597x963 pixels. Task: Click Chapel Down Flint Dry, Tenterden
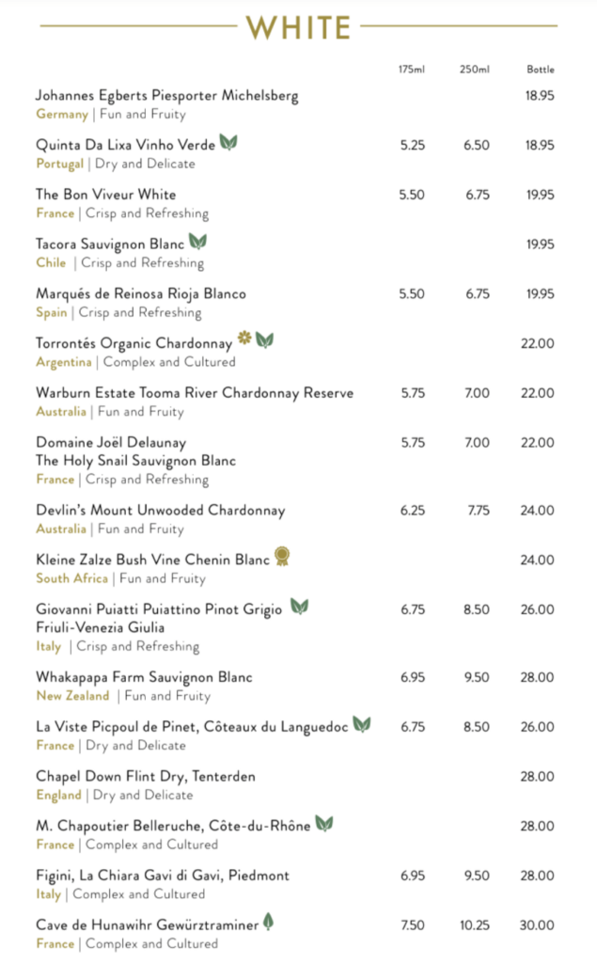click(146, 777)
